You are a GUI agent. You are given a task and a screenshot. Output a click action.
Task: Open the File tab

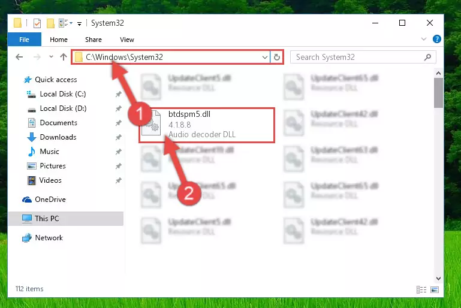[24, 40]
